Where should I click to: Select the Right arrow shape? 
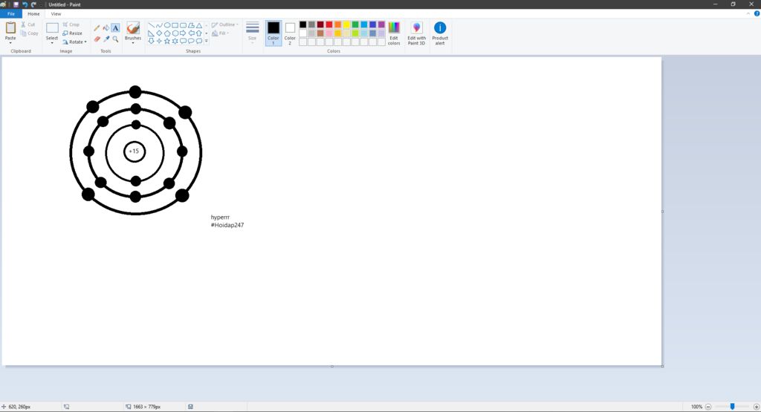(183, 33)
